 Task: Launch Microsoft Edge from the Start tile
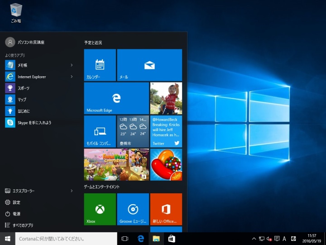[116, 98]
